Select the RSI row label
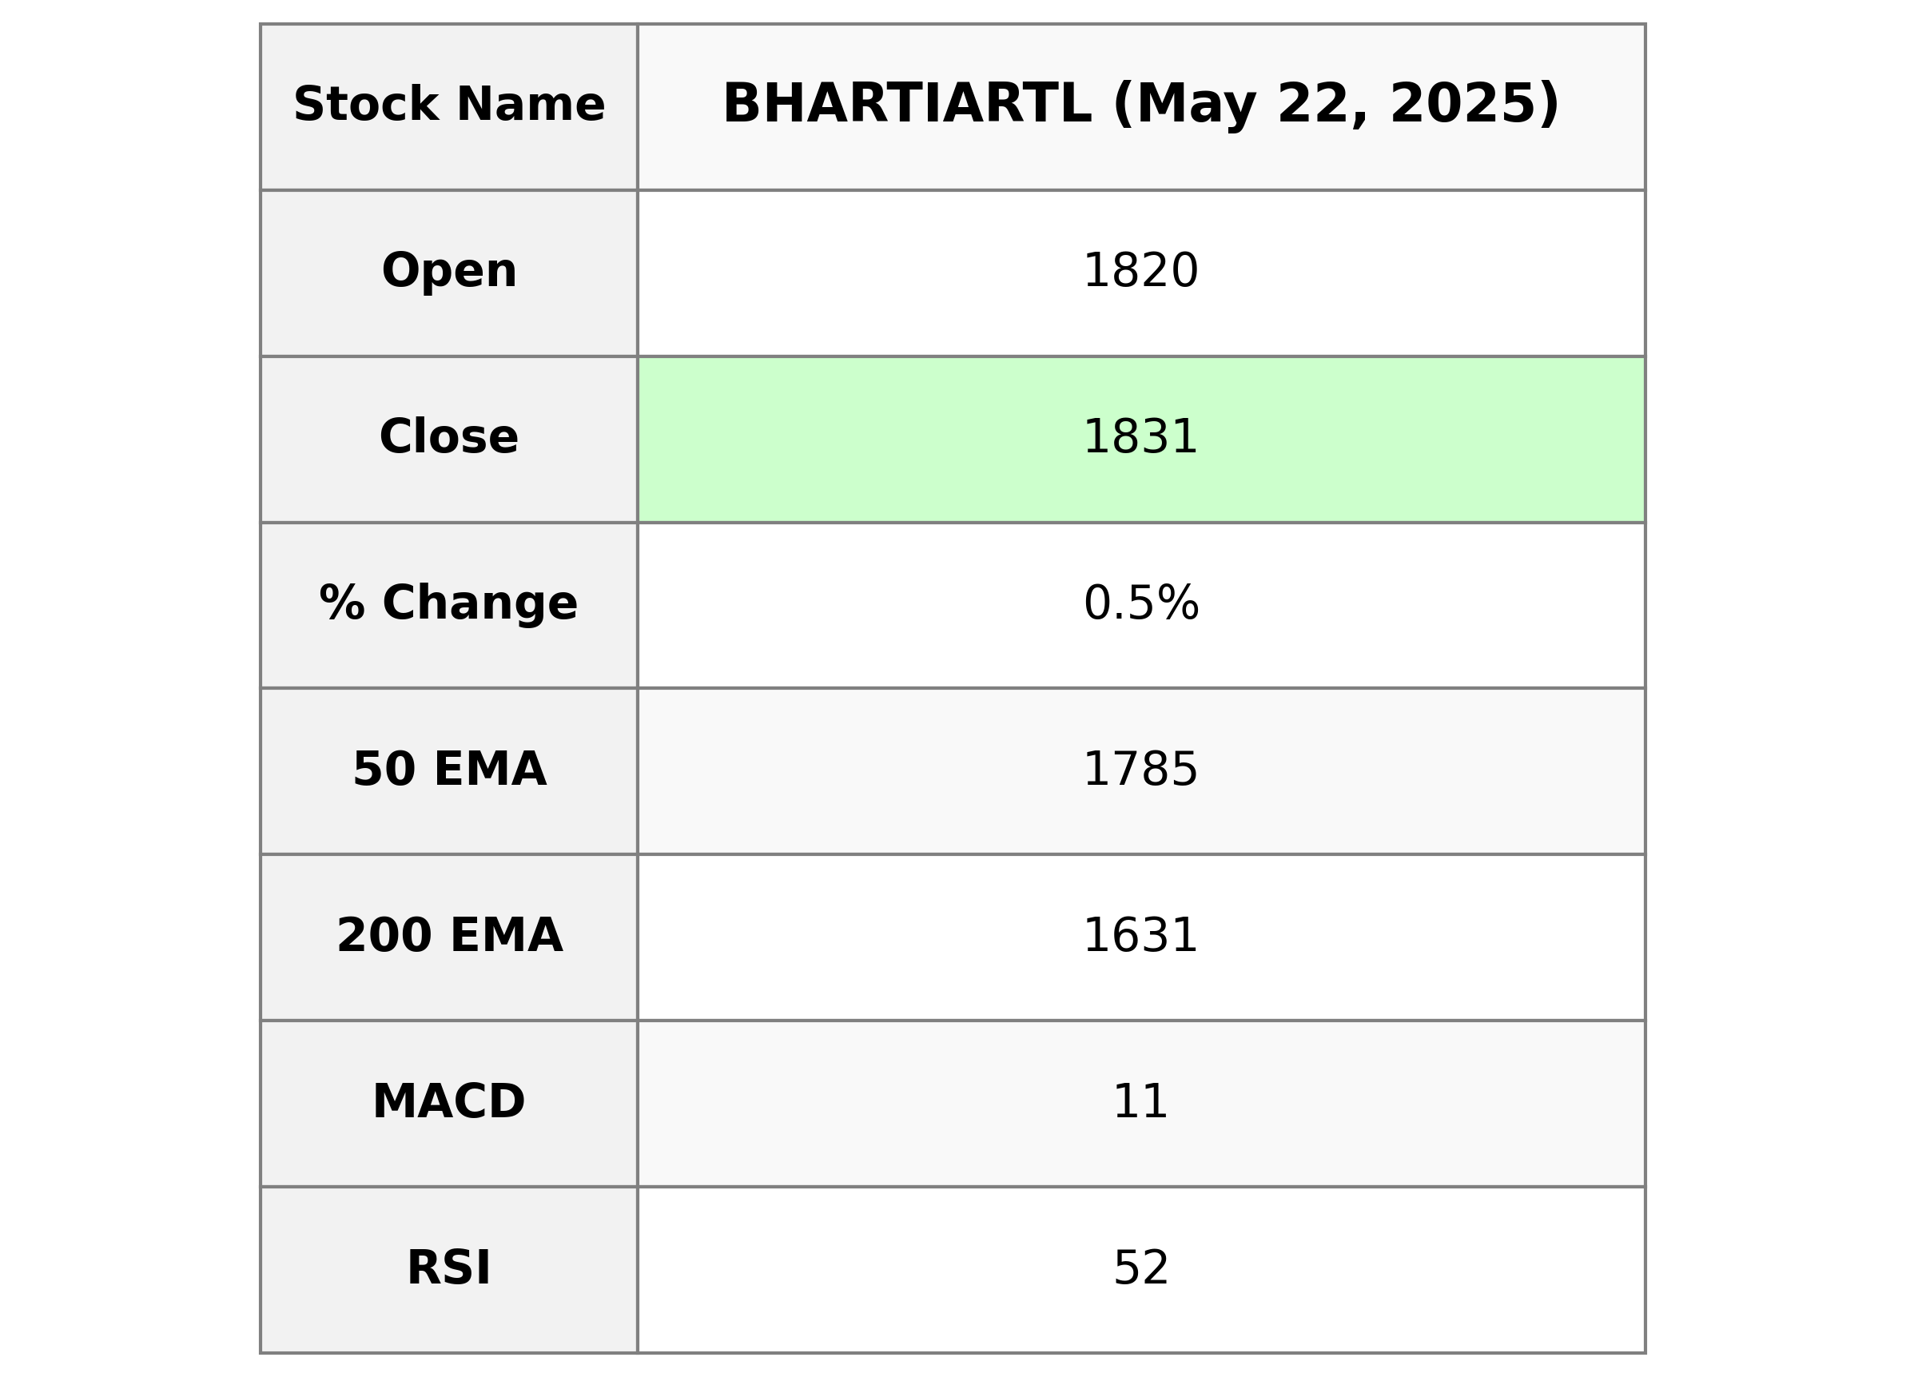The width and height of the screenshot is (1906, 1377). [449, 1268]
